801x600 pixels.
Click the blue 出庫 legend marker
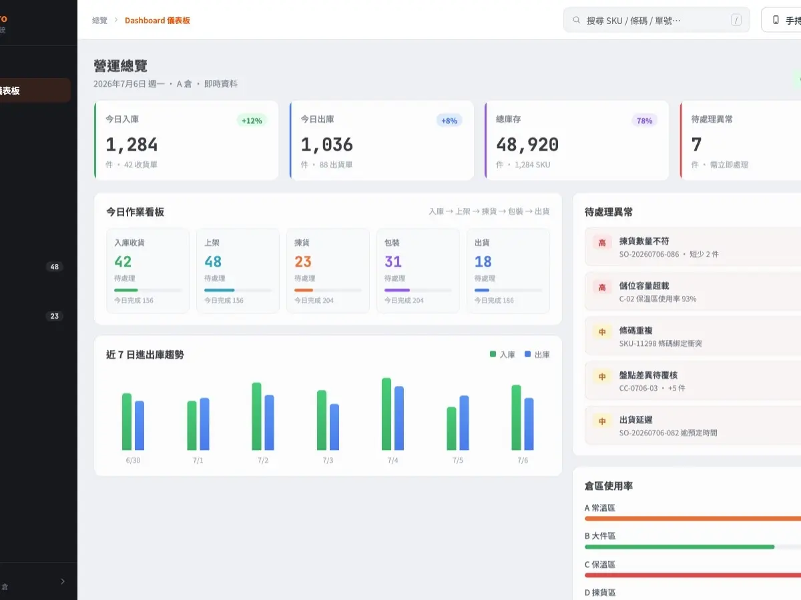coord(527,355)
